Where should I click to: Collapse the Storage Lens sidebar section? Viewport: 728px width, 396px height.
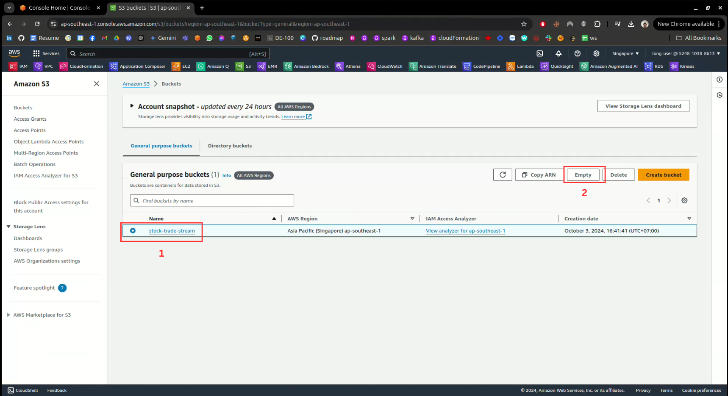click(x=8, y=227)
